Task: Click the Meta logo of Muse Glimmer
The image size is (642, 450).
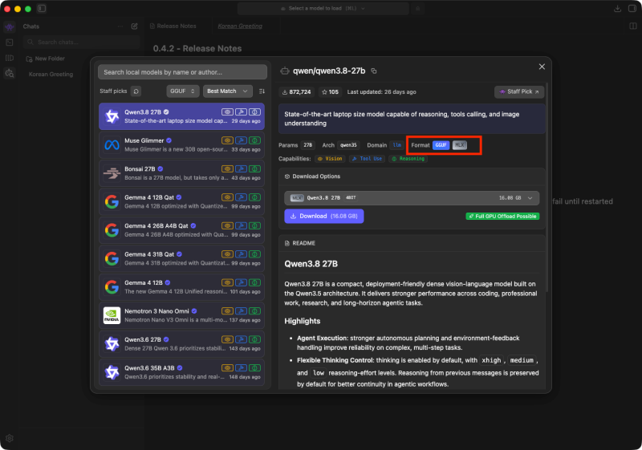Action: [x=112, y=145]
